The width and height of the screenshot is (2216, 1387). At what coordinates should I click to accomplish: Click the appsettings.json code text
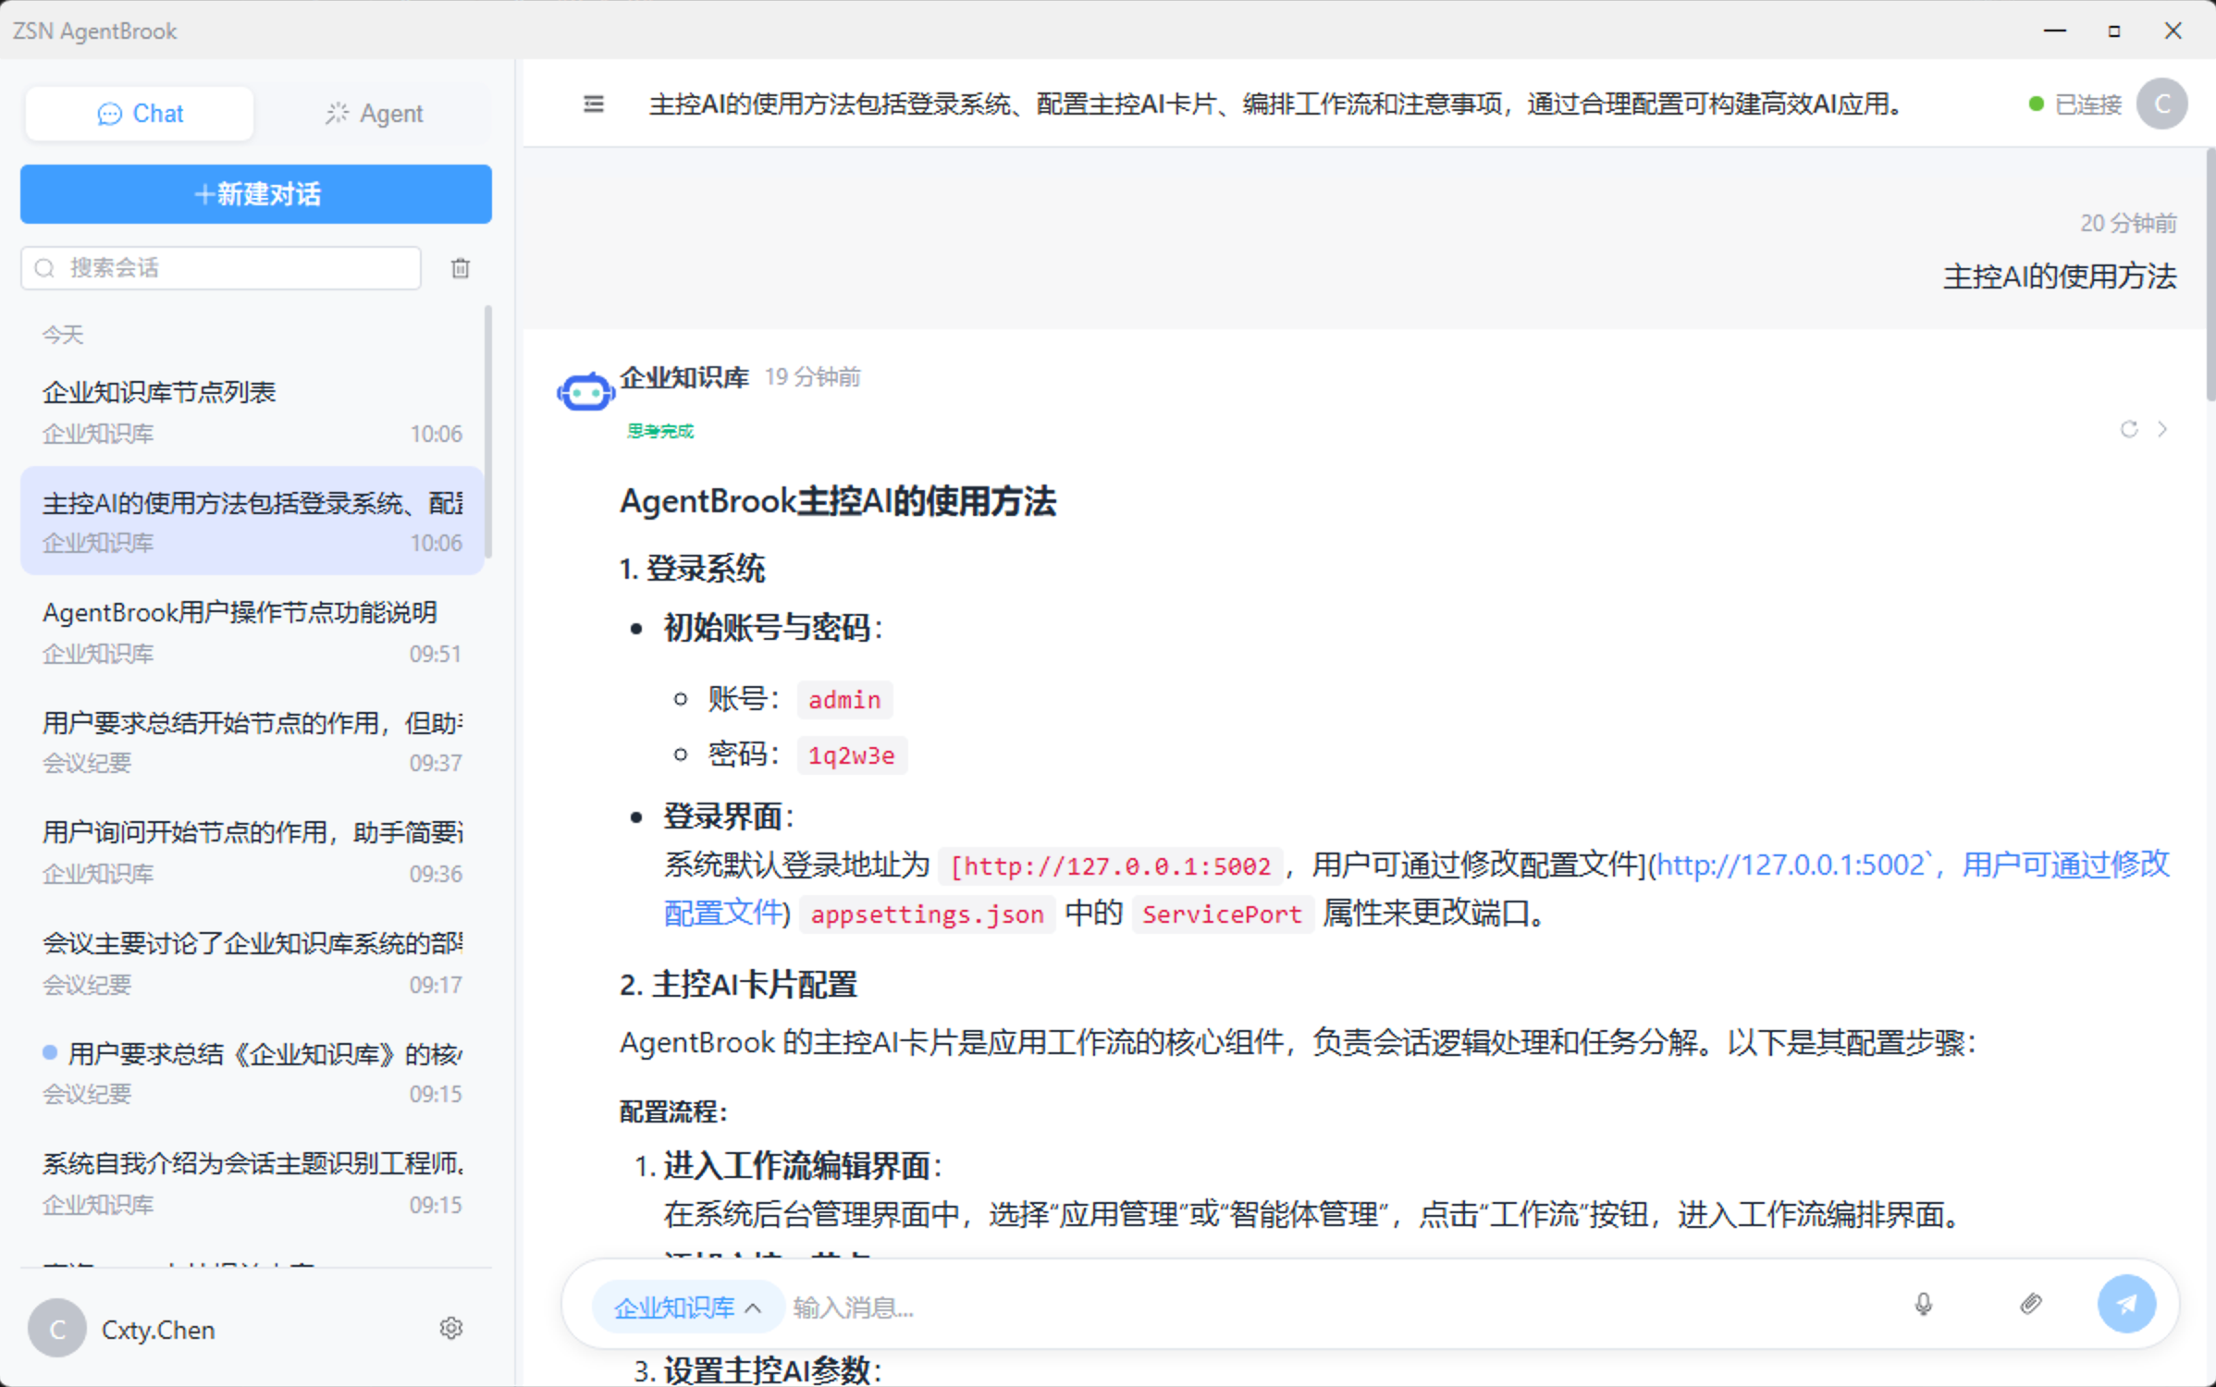coord(927,914)
